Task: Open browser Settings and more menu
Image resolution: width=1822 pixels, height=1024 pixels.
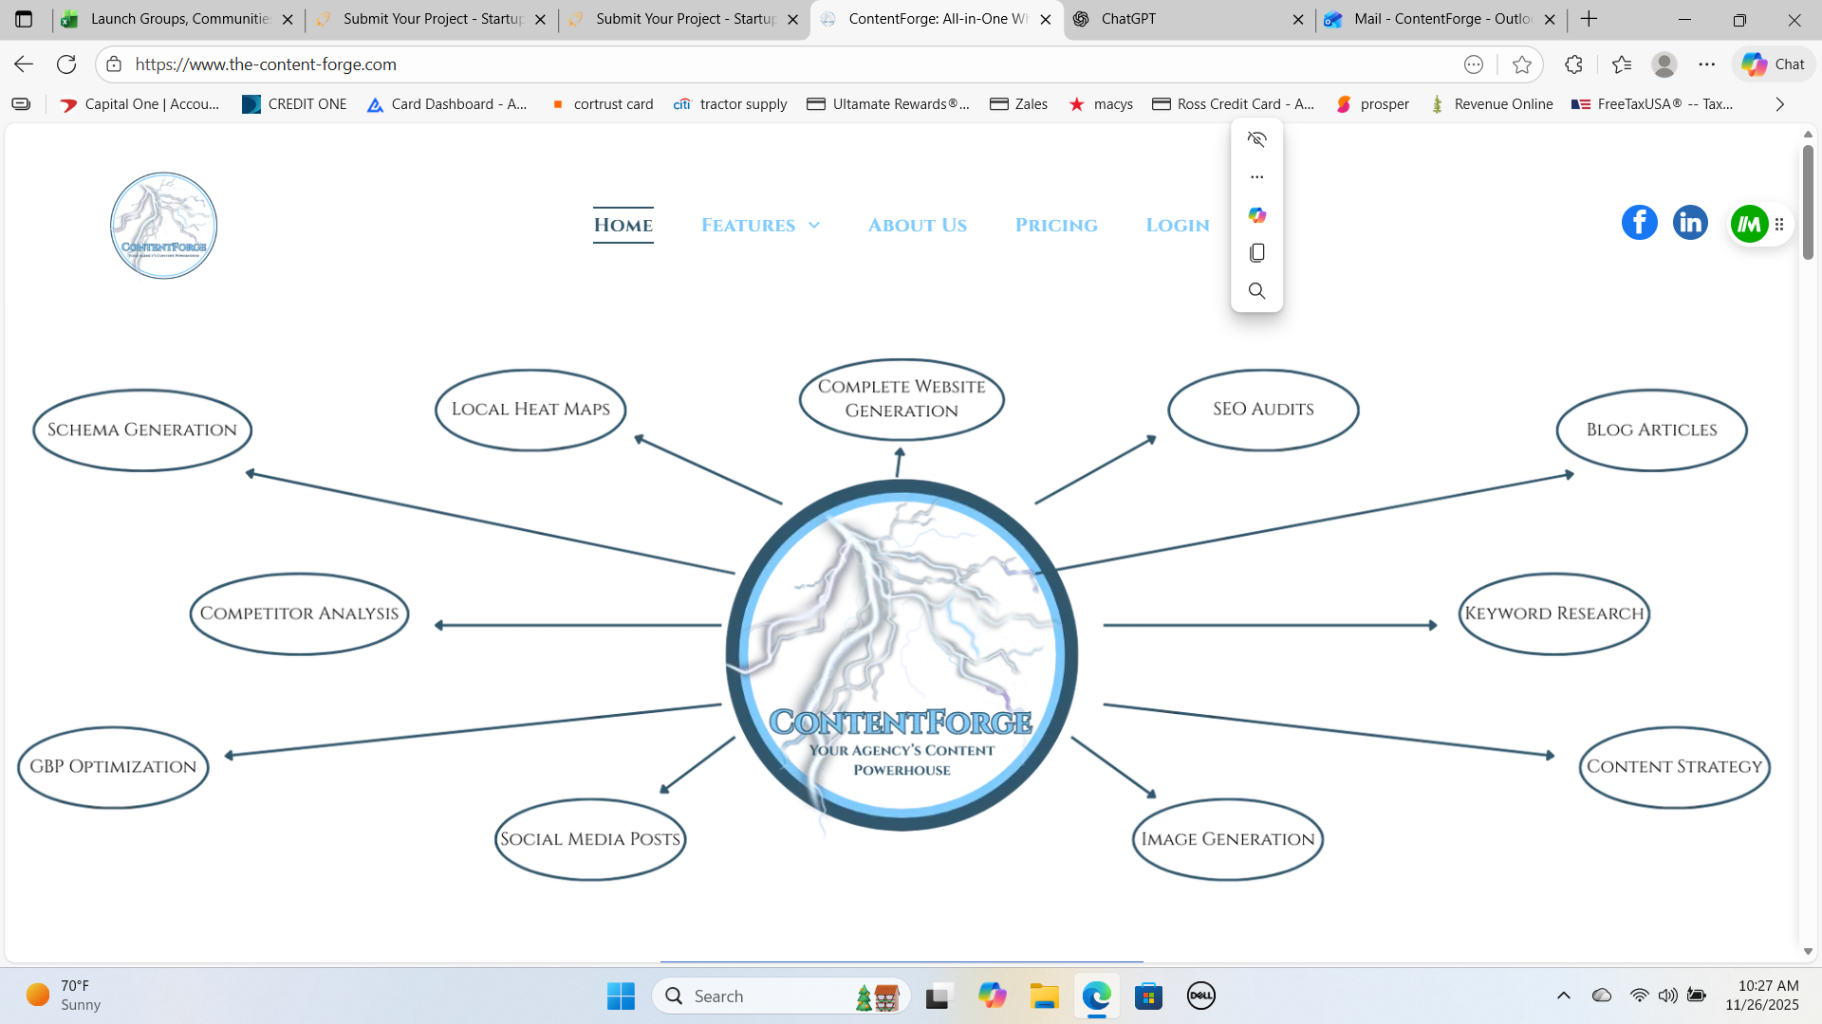Action: [x=1707, y=64]
